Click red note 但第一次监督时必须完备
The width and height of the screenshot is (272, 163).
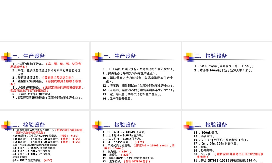(x=30, y=133)
